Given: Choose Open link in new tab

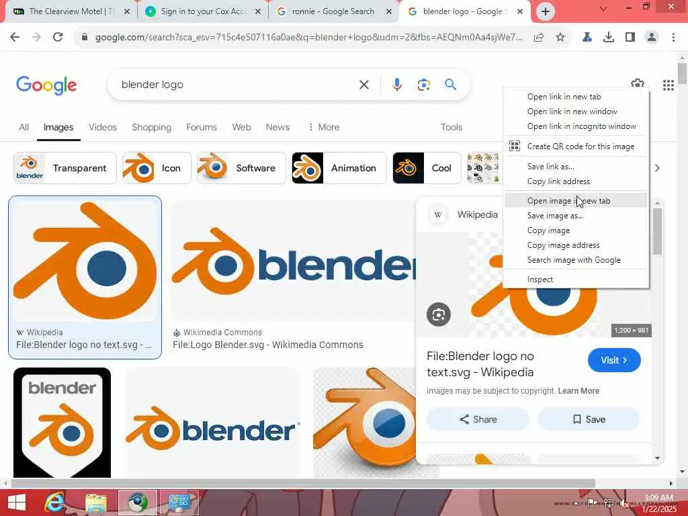Looking at the screenshot, I should point(576,97).
